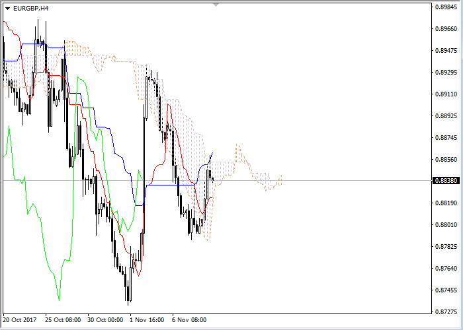Click the 0.87275 price level

click(446, 312)
